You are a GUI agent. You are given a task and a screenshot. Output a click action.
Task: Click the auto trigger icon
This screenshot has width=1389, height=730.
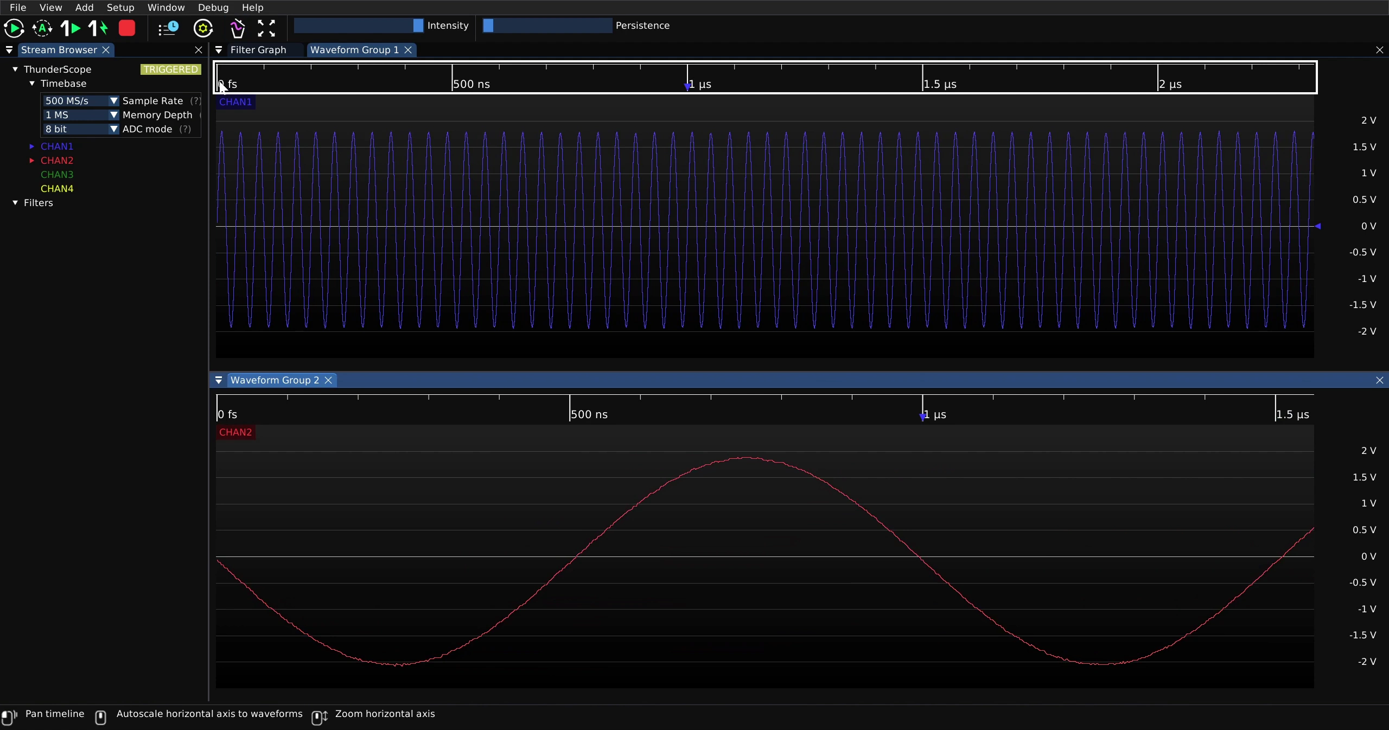[42, 28]
